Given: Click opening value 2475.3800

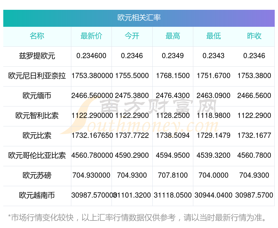Looking at the screenshot, I should click(132, 96).
